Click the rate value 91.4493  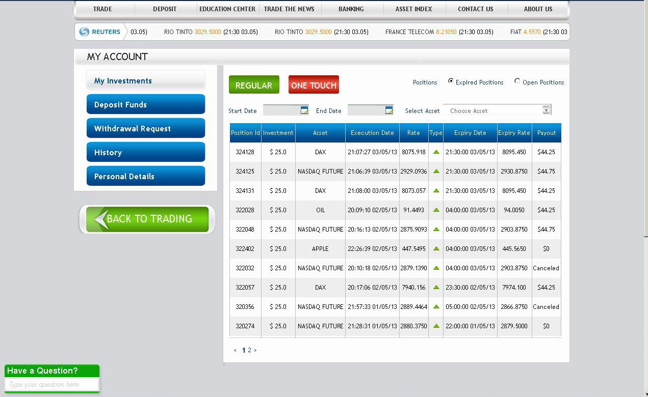[413, 210]
